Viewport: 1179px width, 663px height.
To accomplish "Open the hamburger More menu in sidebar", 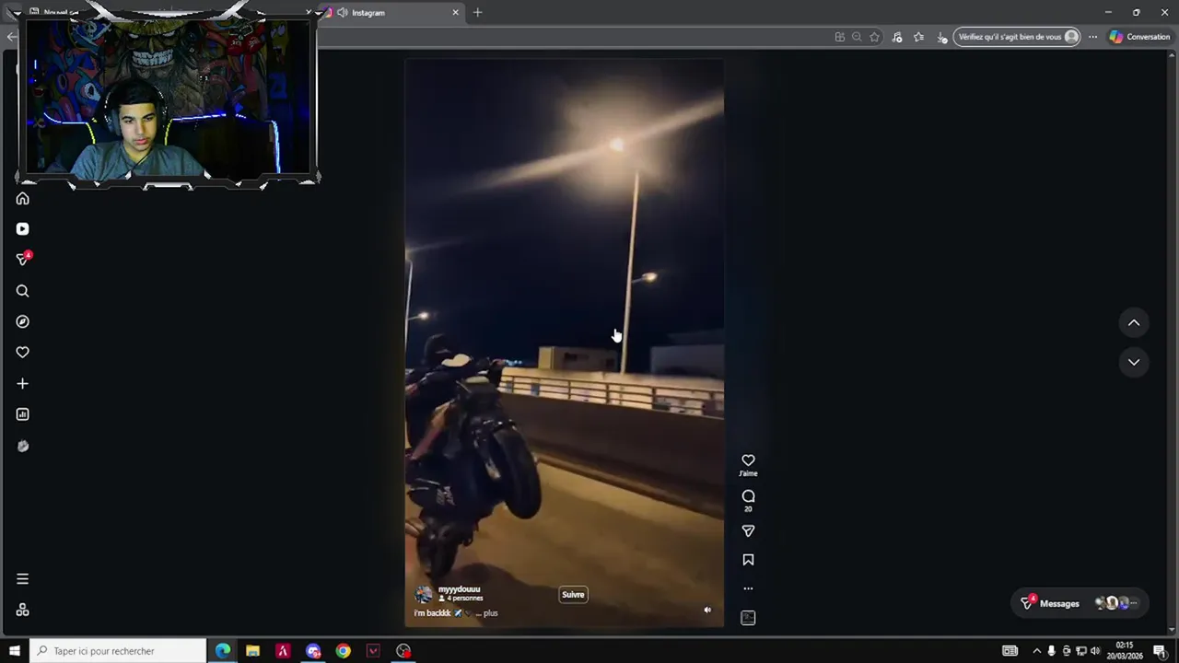I will click(22, 579).
